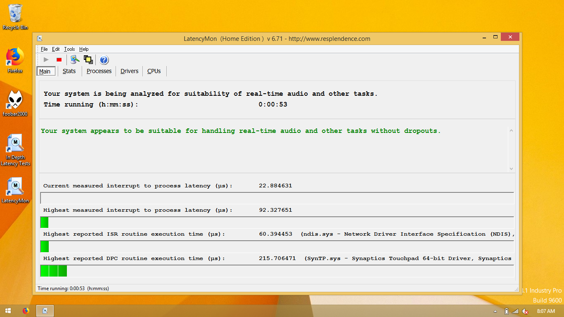Click the 'Your system is being analyzed' text
Viewport: 564px width, 317px height.
coord(211,94)
